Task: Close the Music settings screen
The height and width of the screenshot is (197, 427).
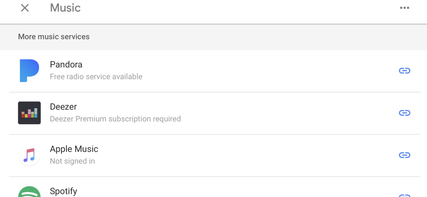Action: point(25,8)
